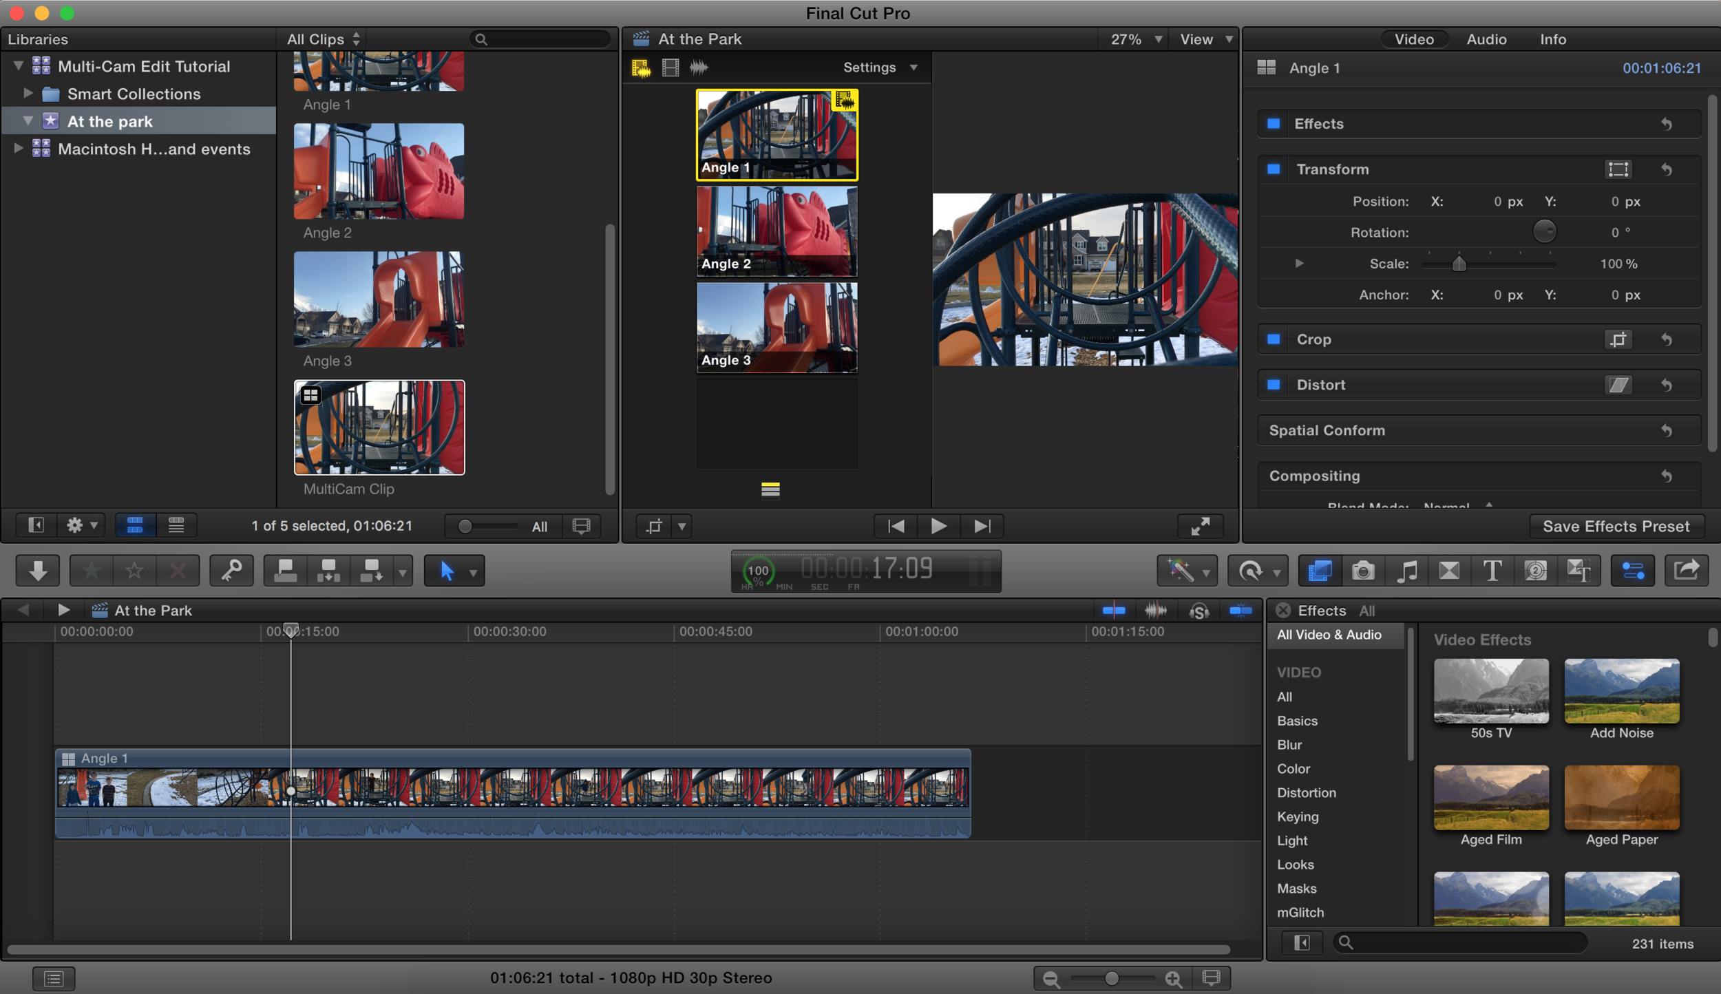Expand the Smart Collections folder
Image resolution: width=1721 pixels, height=994 pixels.
[28, 93]
